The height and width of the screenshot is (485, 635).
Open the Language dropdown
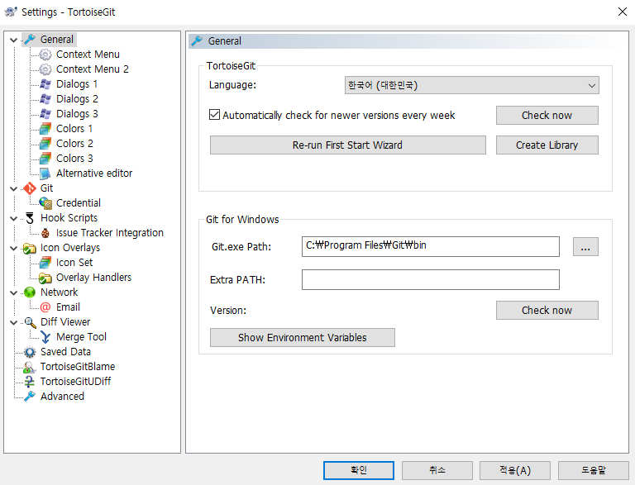(x=472, y=85)
